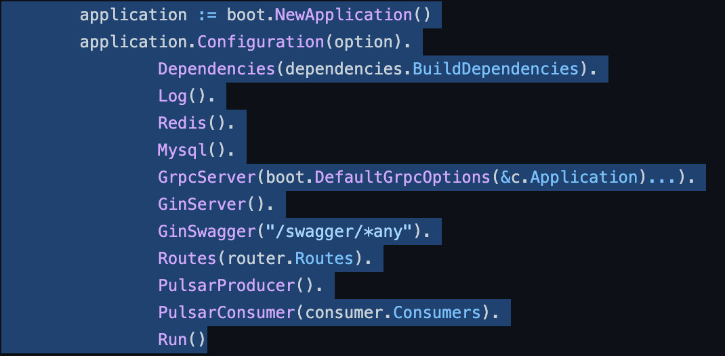The width and height of the screenshot is (725, 356).
Task: Click the final Run() call
Action: click(181, 339)
